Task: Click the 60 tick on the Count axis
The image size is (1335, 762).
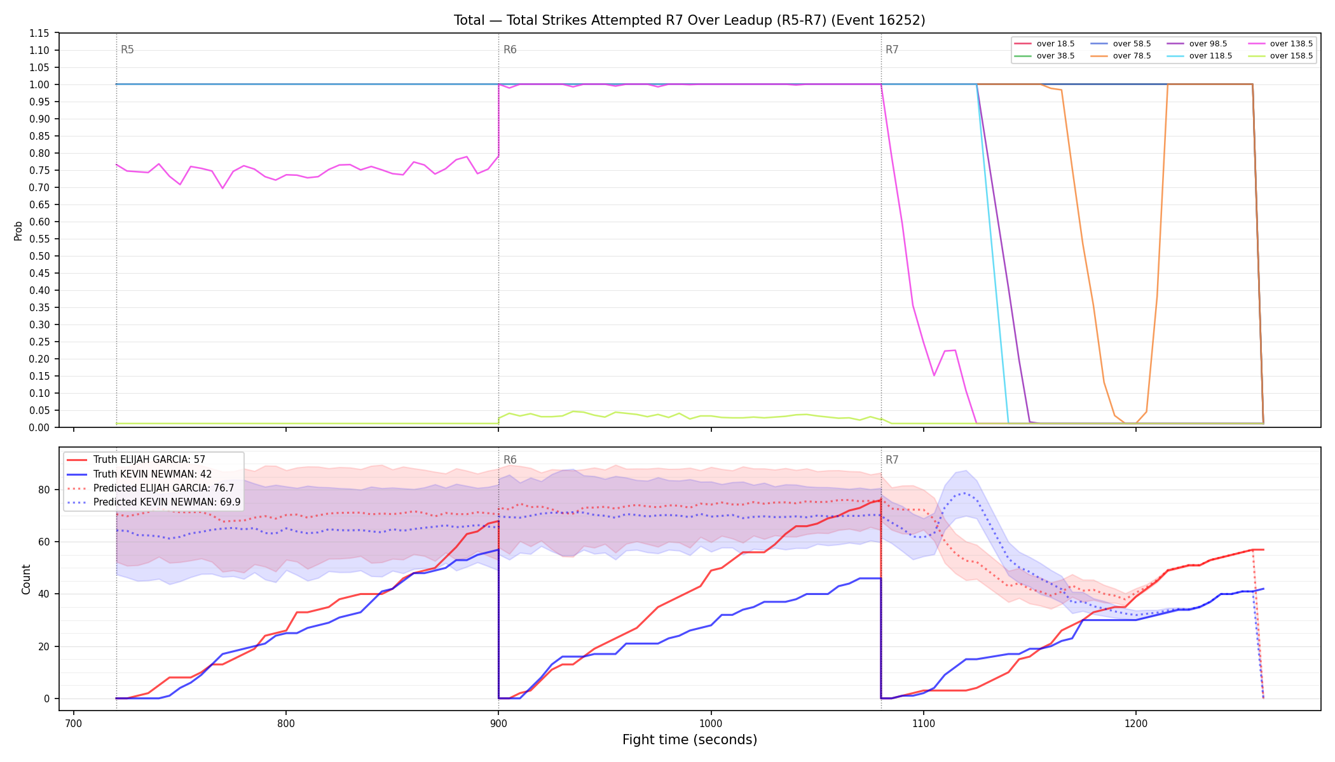Action: (44, 542)
